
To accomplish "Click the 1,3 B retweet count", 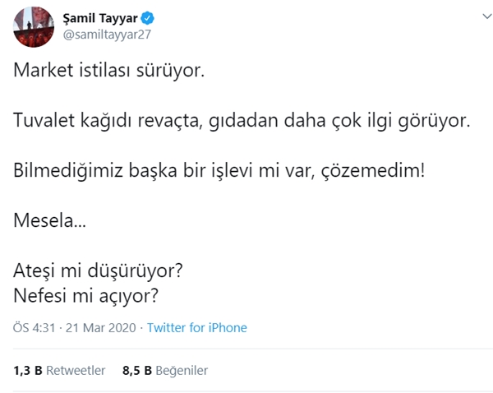I will [28, 370].
